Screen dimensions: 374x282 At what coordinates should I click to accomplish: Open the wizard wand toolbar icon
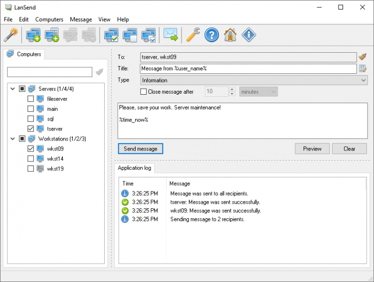tap(11, 35)
